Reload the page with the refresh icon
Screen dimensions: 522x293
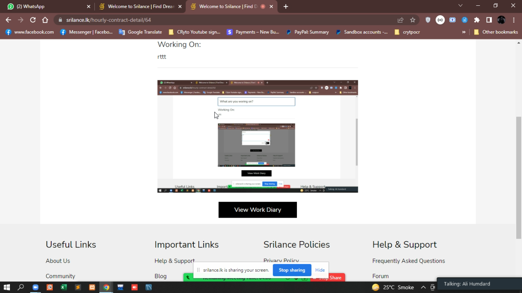click(x=33, y=20)
